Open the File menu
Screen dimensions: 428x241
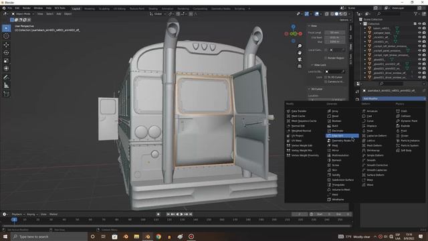point(10,8)
